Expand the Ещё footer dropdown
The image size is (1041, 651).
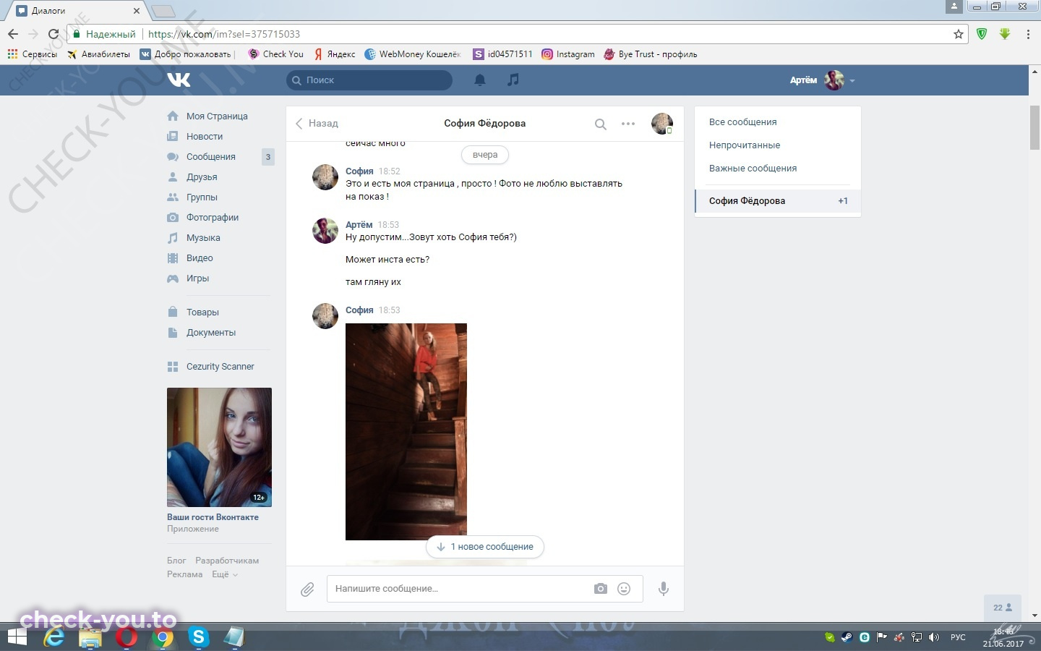coord(224,574)
